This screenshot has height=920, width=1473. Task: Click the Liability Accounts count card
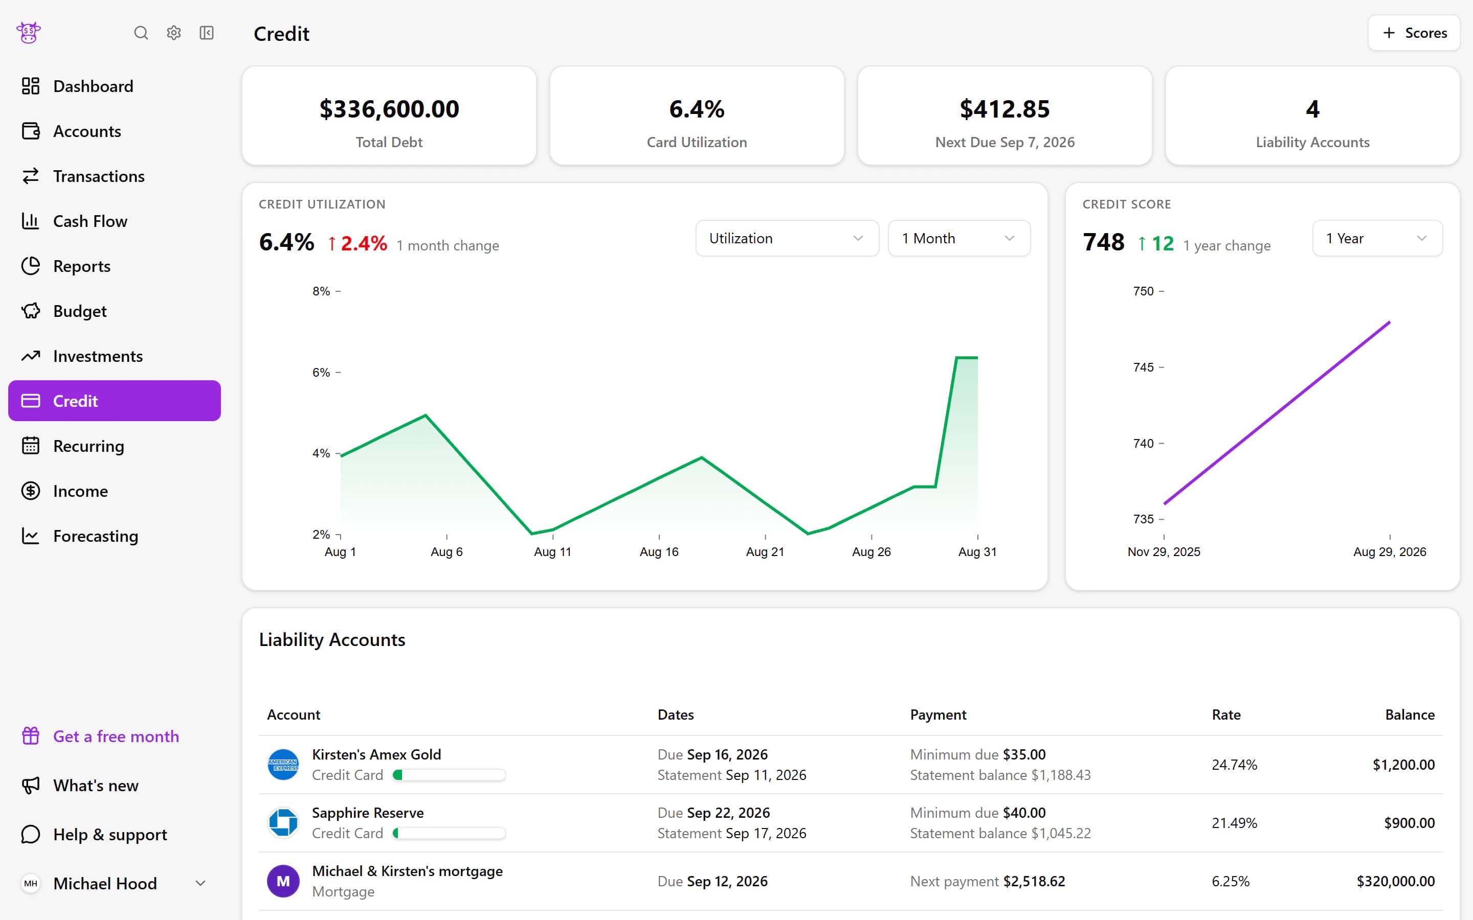pos(1312,116)
